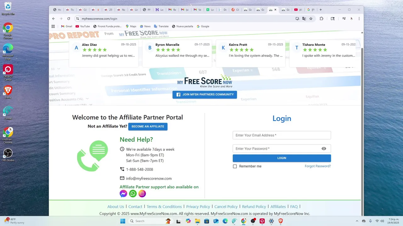Image resolution: width=403 pixels, height=226 pixels.
Task: Bookmark this page with the star icon
Action: tap(311, 19)
